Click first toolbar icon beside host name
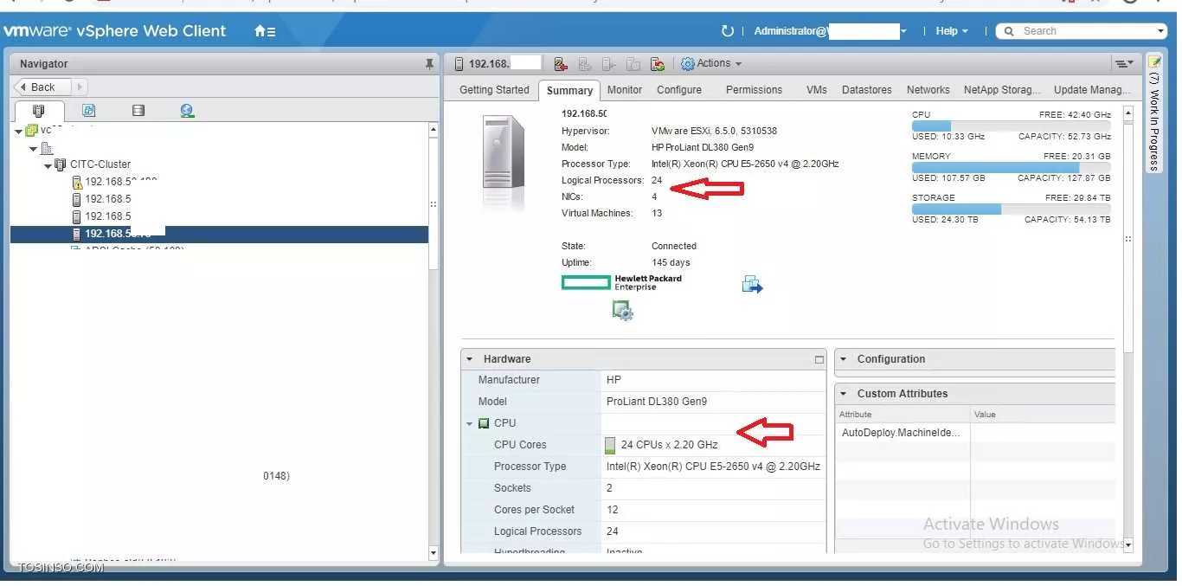This screenshot has height=586, width=1182. 561,64
